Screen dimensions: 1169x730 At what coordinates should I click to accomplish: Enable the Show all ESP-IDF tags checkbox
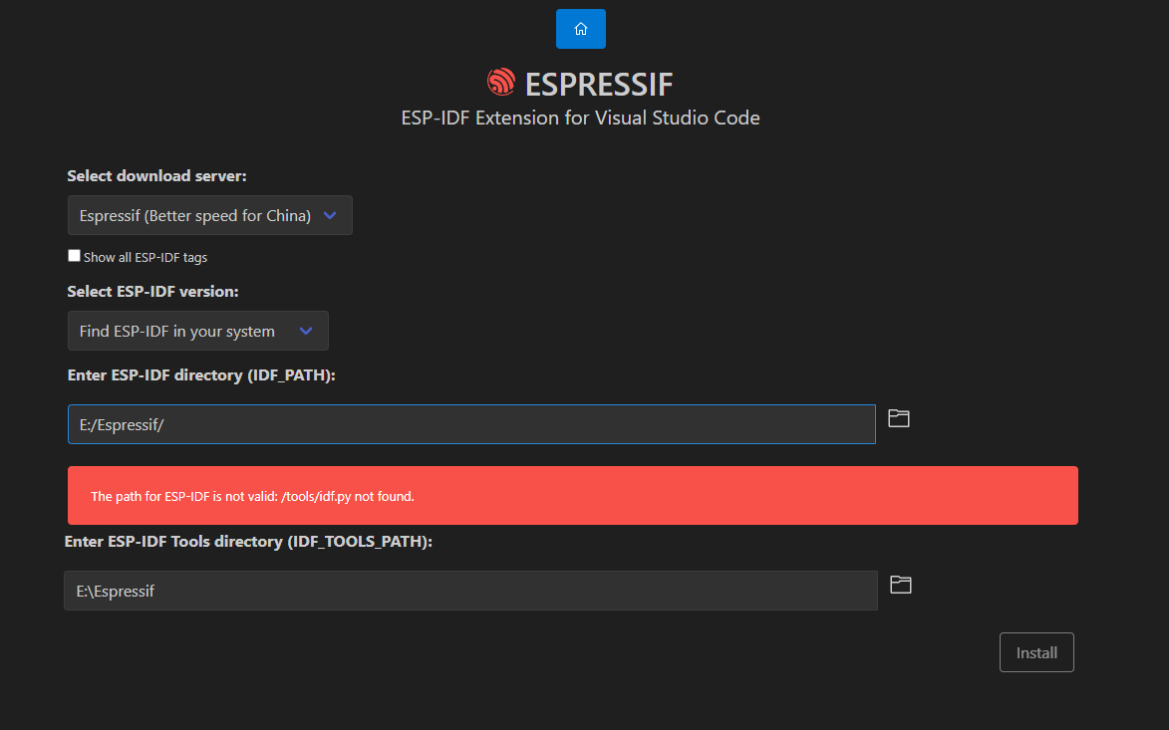coord(74,256)
